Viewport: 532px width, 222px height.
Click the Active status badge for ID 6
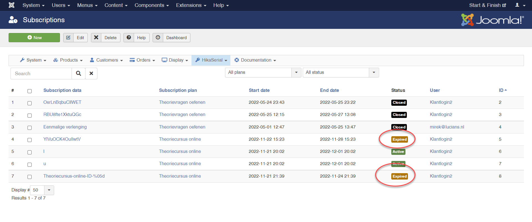point(398,152)
